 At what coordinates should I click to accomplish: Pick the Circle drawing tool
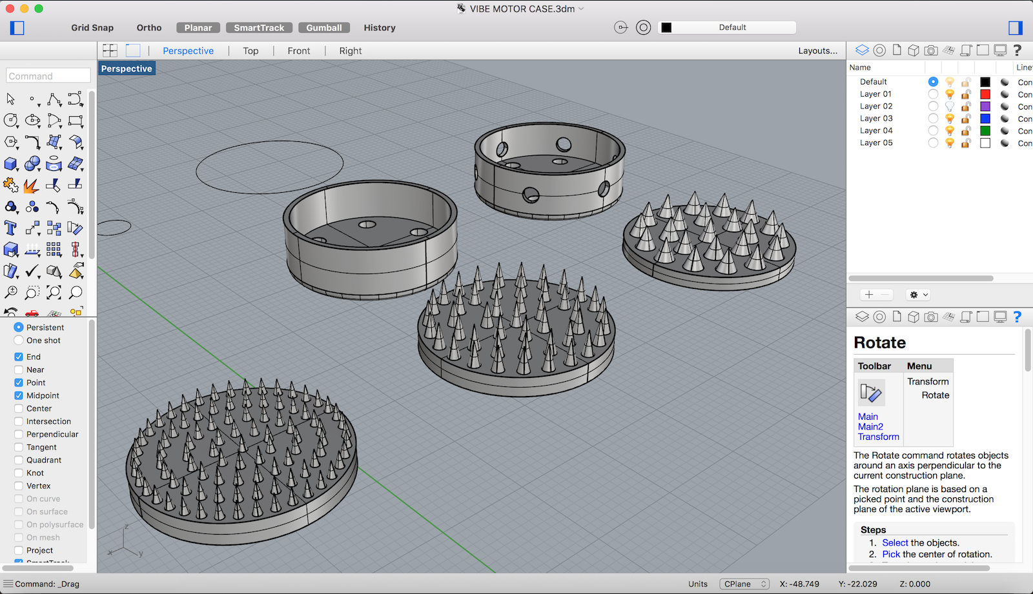[x=10, y=121]
